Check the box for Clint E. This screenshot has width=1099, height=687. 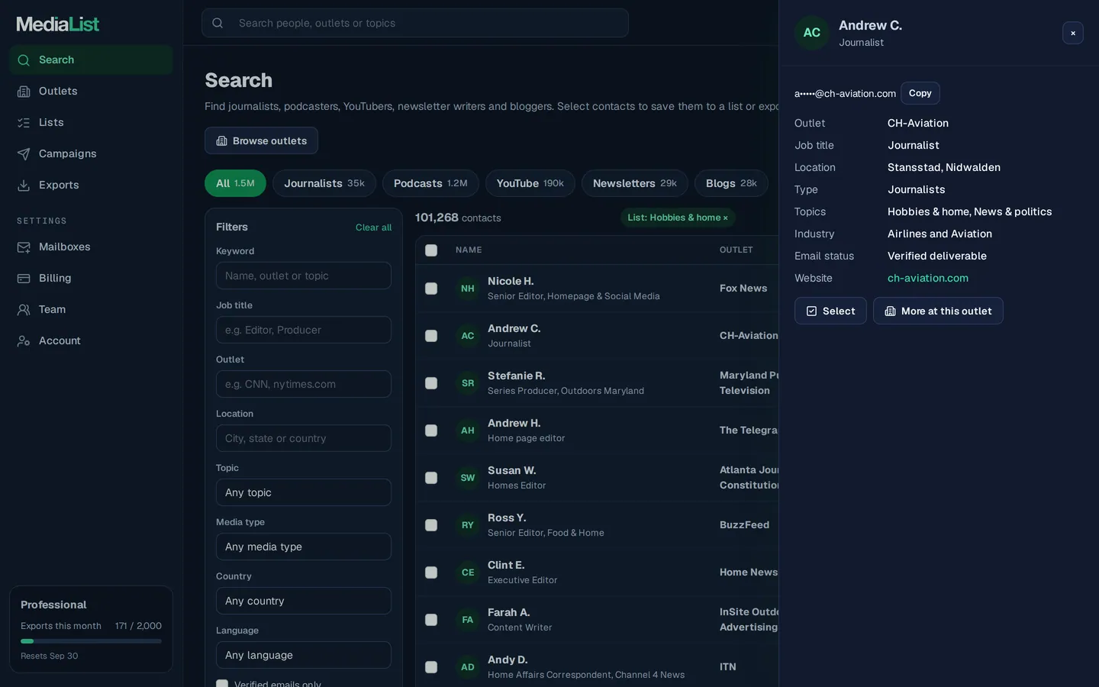point(431,572)
